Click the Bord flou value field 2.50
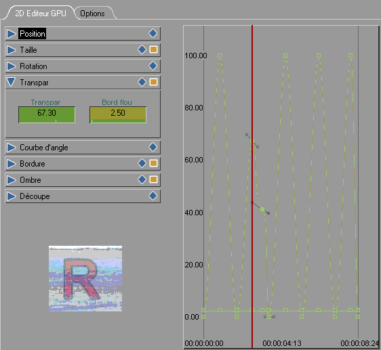381x350 pixels. coord(118,114)
